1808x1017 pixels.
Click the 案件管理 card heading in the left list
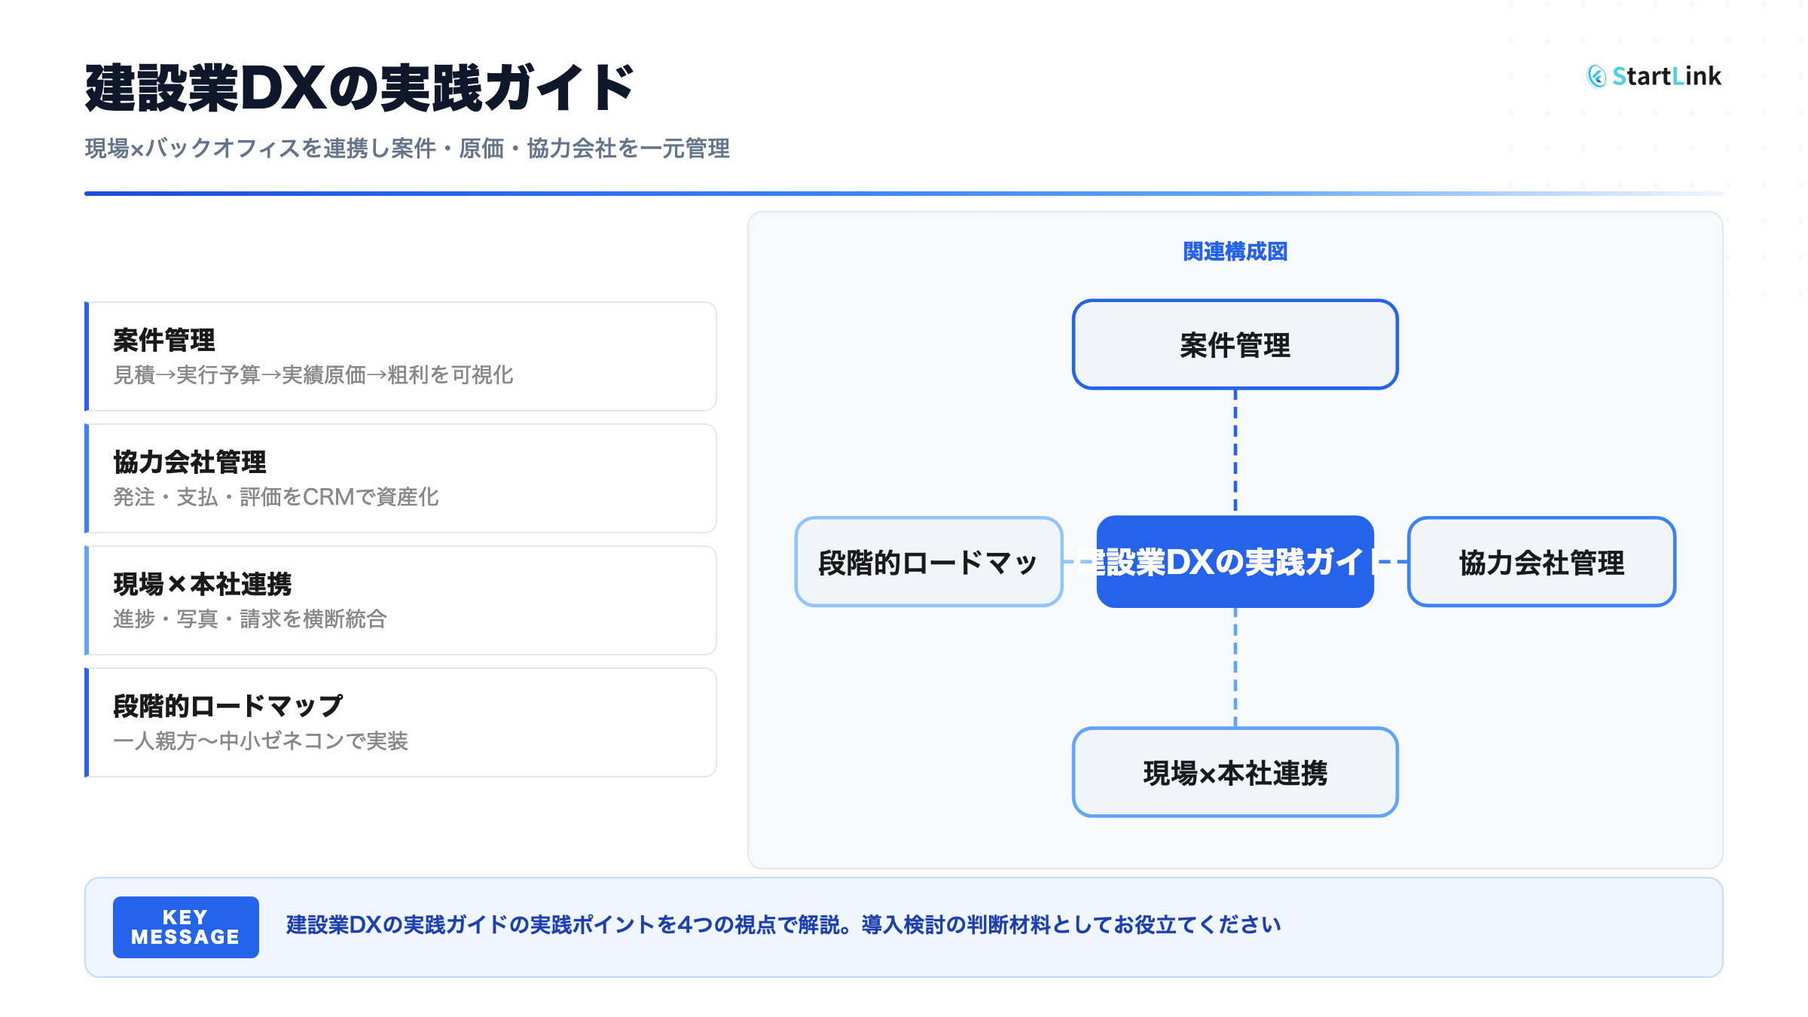click(164, 340)
